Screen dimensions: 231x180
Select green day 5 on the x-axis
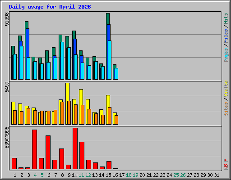point(42,175)
